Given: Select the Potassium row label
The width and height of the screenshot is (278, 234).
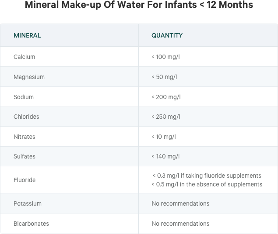Looking at the screenshot, I should (x=28, y=203).
